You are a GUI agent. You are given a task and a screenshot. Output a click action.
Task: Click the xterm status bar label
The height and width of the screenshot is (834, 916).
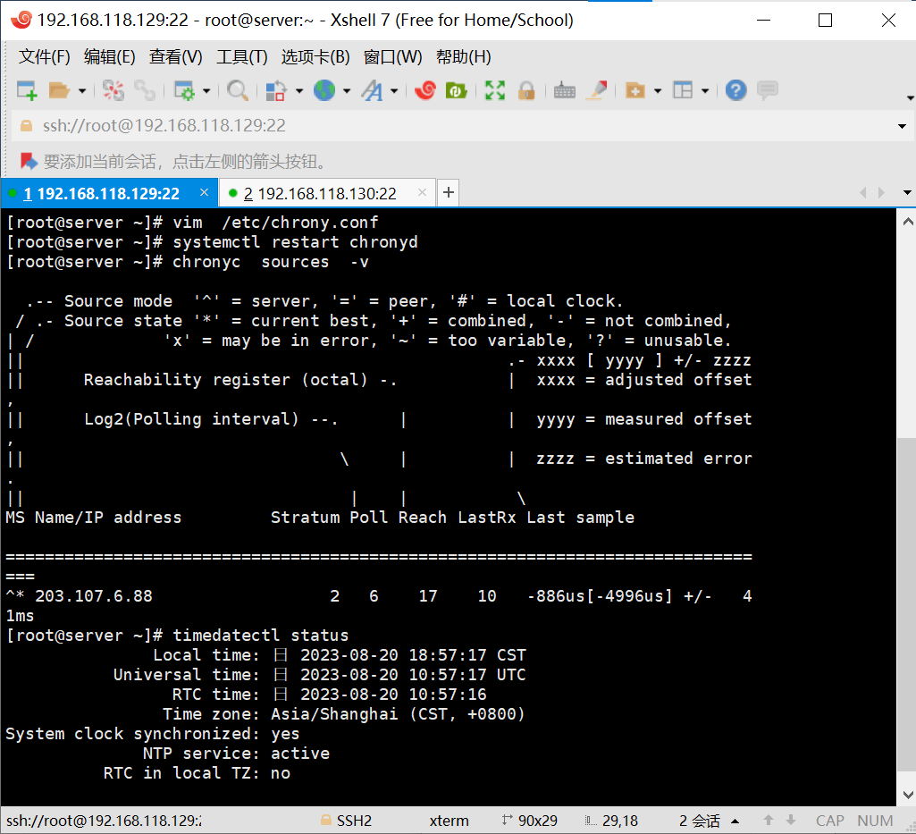449,821
